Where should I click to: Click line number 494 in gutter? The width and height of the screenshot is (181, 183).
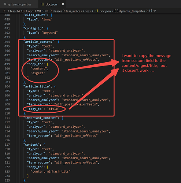[7, 42]
